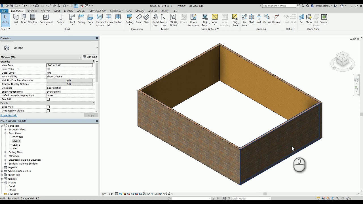The height and width of the screenshot is (204, 363).
Task: Select the Vertical opening tool
Action: (x=267, y=19)
